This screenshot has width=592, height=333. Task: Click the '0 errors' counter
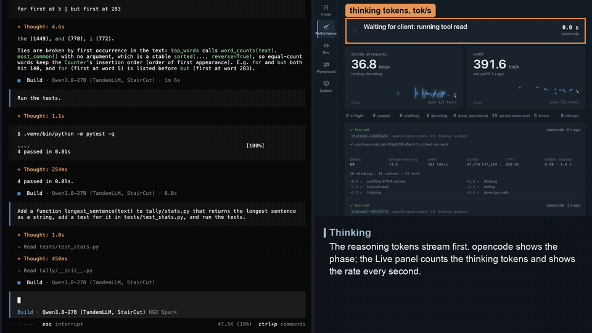click(x=541, y=116)
